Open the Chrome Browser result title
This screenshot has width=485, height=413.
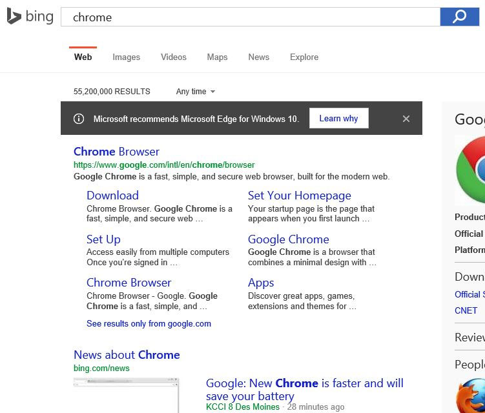click(x=116, y=152)
